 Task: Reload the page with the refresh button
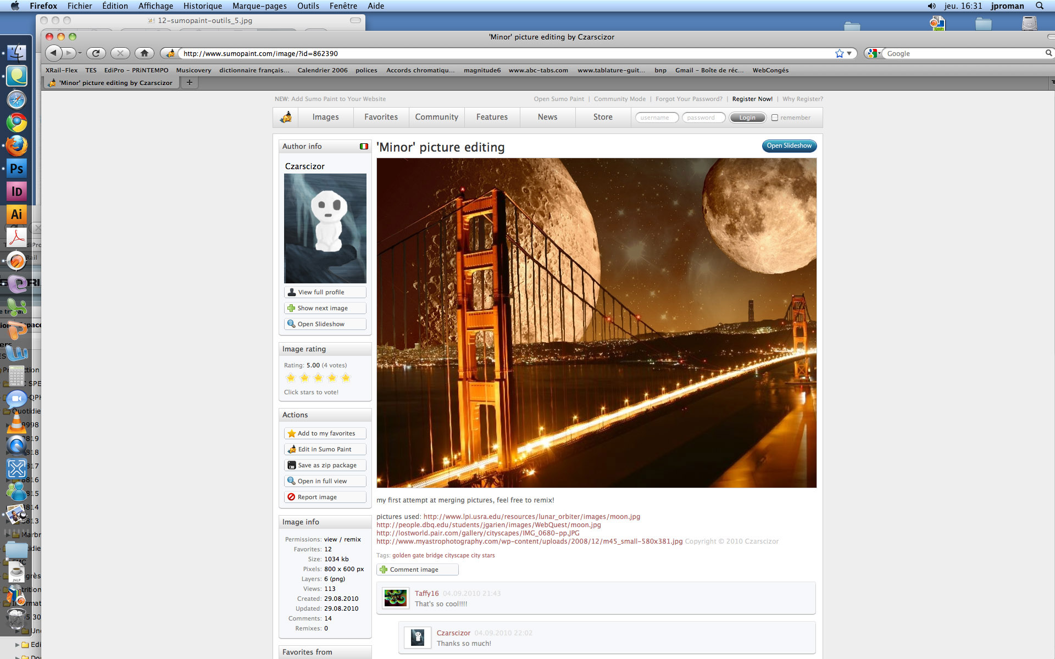tap(96, 53)
